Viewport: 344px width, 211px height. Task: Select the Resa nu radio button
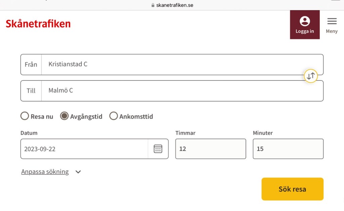[x=25, y=116]
